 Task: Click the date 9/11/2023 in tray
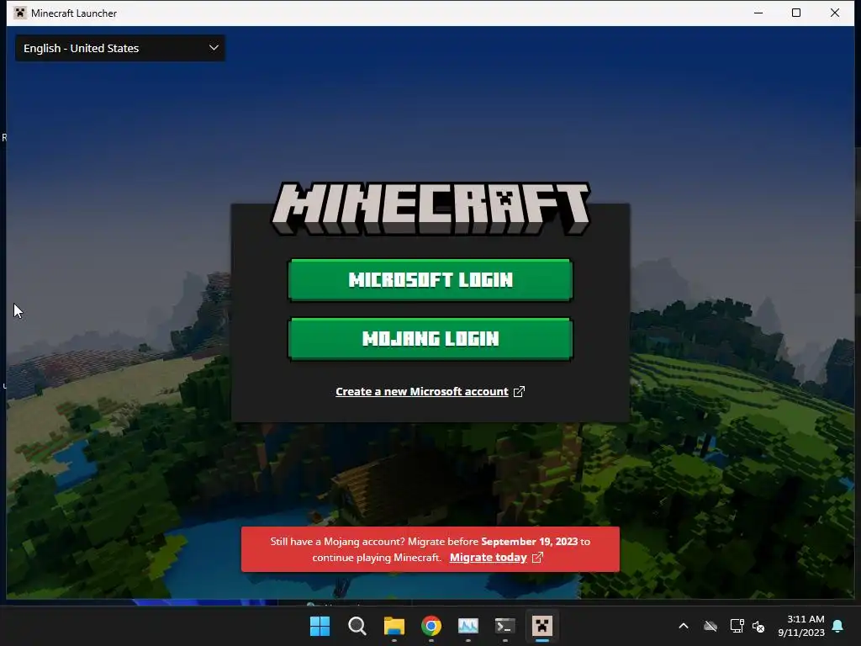click(801, 633)
